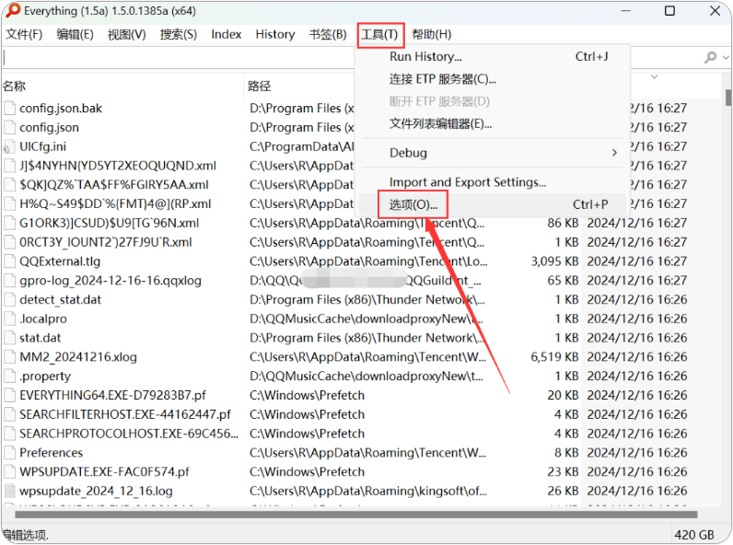This screenshot has width=733, height=545.
Task: Sort by the 路径 column header
Action: [x=299, y=86]
